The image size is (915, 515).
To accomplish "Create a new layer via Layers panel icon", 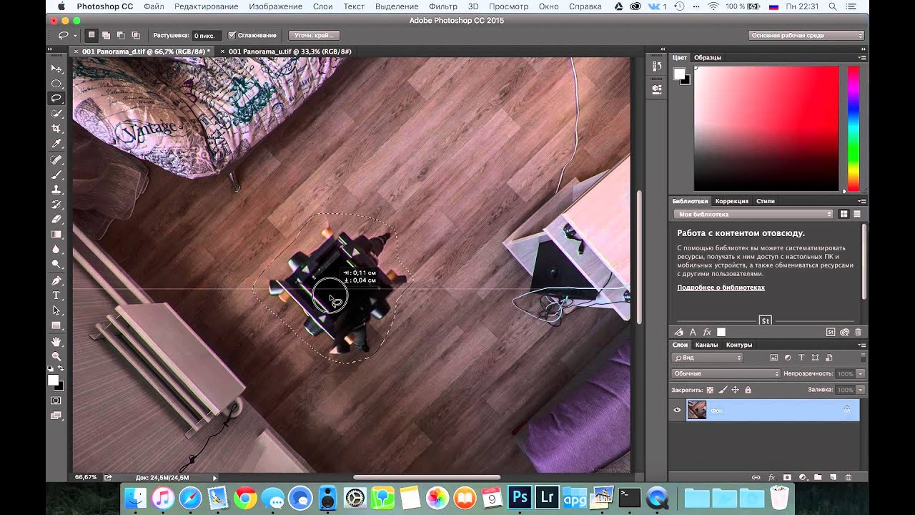I will click(x=832, y=477).
